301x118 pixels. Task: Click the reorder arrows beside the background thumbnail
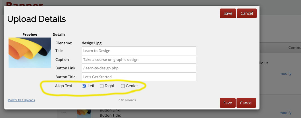pyautogui.click(x=64, y=113)
